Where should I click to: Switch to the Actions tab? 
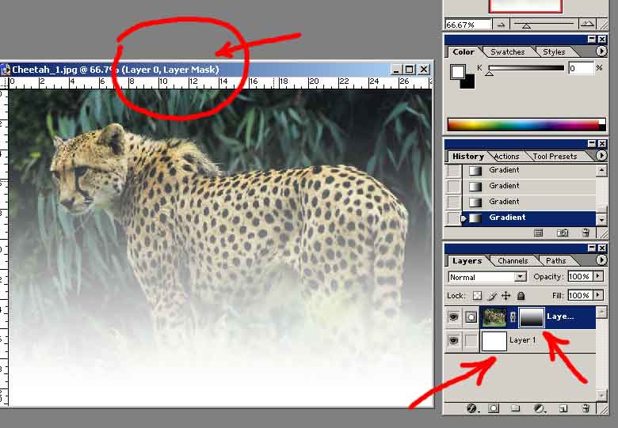point(506,156)
